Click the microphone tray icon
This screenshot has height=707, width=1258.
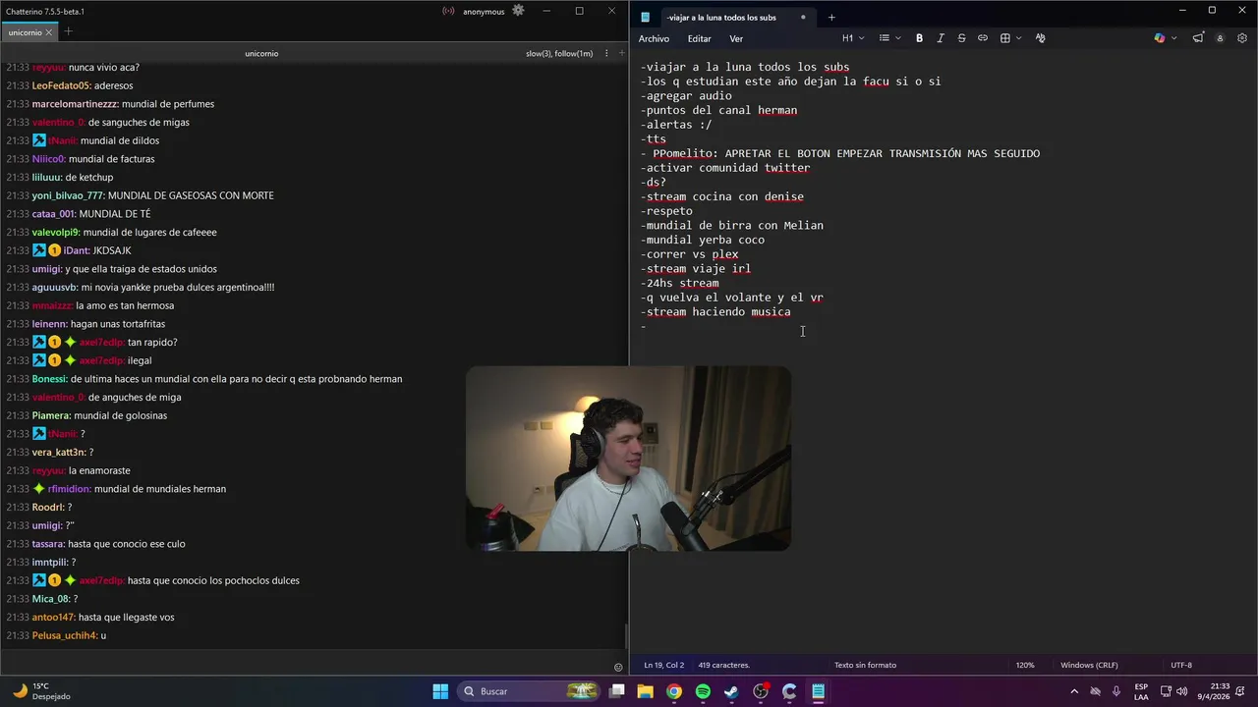[x=1116, y=691]
